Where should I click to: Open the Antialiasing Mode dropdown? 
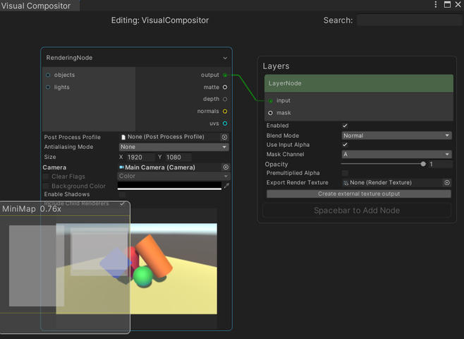tap(173, 147)
